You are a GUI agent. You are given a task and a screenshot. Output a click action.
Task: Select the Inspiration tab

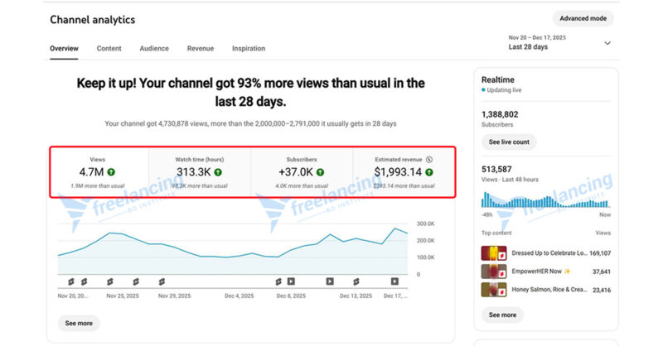(x=249, y=49)
